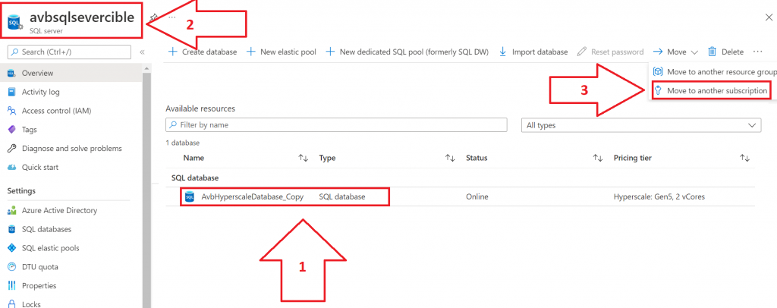This screenshot has width=777, height=308.
Task: Open the Overview sidebar item
Action: coord(71,74)
